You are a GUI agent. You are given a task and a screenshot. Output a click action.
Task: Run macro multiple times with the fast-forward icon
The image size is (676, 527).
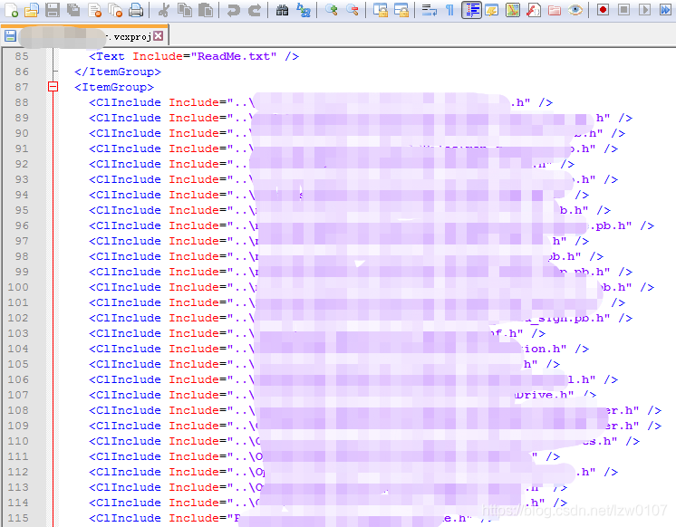coord(665,9)
